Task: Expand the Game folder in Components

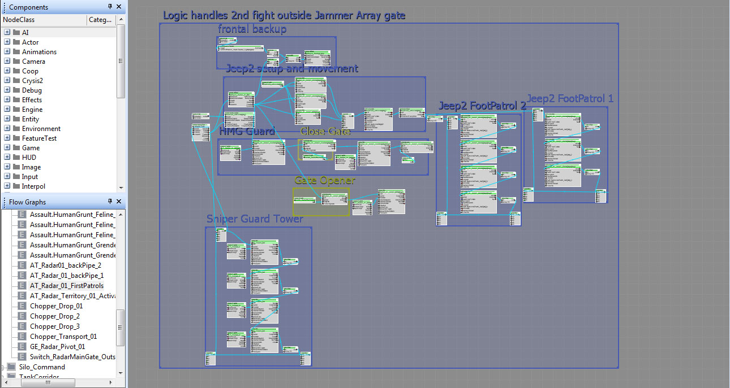Action: pos(7,148)
